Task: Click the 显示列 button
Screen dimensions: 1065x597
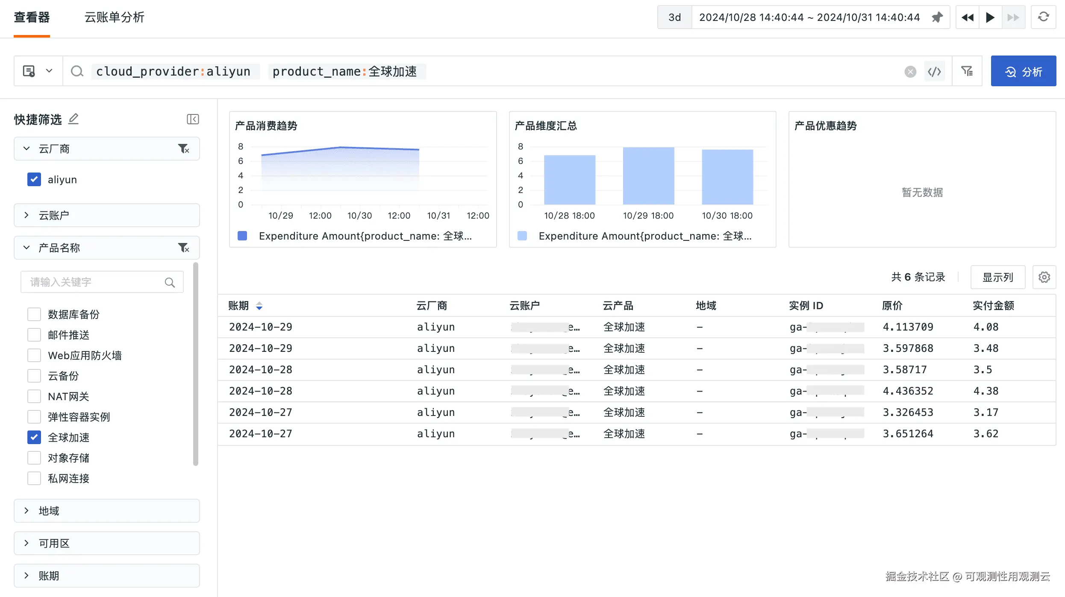Action: point(997,277)
